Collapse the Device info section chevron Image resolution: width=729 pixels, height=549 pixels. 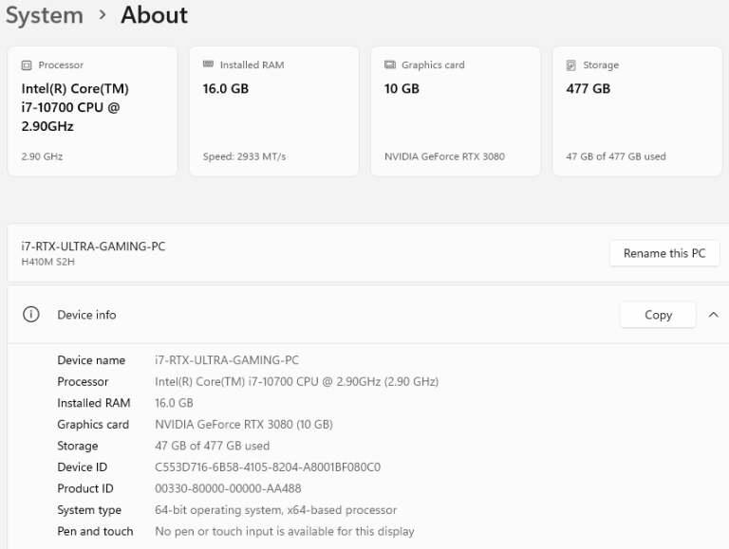(x=713, y=315)
